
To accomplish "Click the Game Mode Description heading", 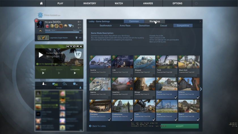I will pos(102,33).
